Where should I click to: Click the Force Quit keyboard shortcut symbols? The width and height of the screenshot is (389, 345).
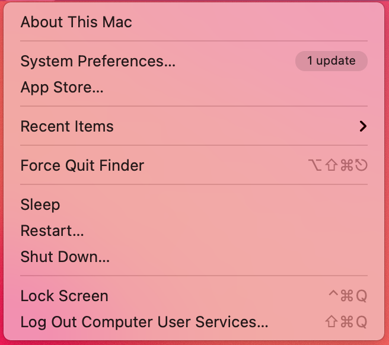click(339, 165)
